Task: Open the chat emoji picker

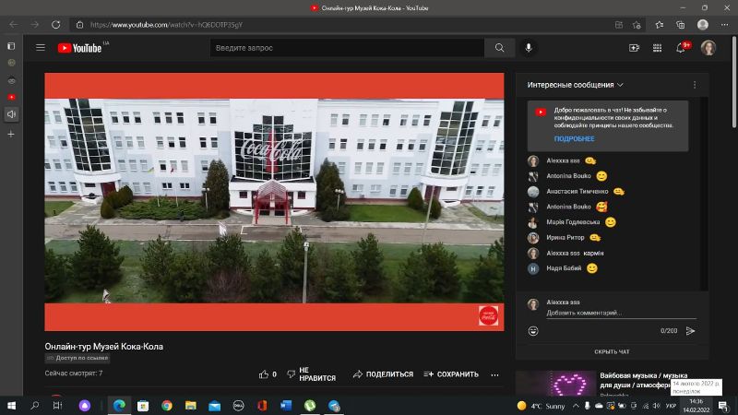Action: point(533,331)
